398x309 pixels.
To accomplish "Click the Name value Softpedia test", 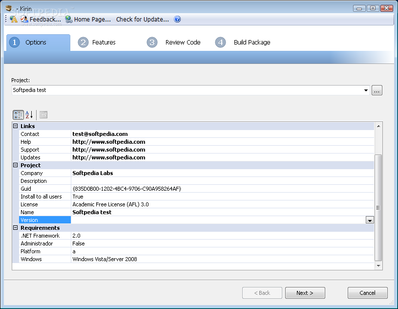I will 92,212.
